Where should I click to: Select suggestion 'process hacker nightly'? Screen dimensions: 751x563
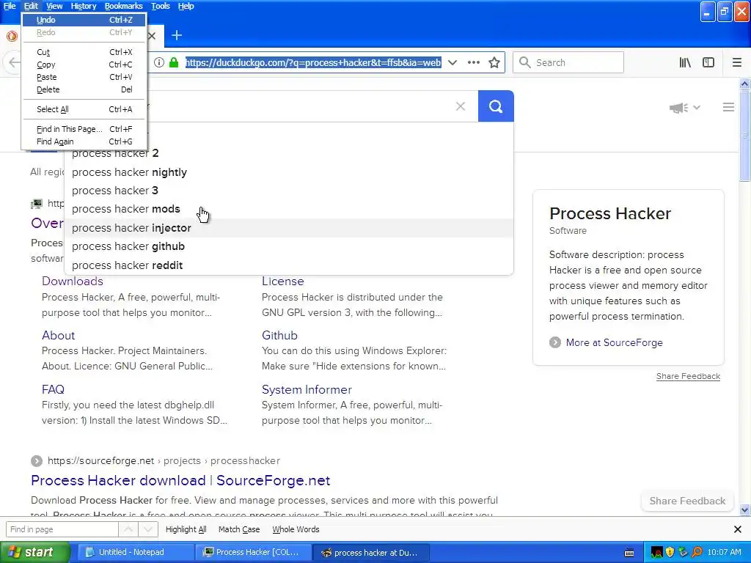[x=289, y=172]
